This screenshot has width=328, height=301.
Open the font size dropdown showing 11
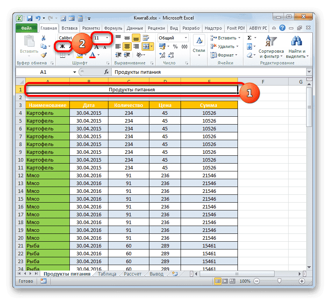pos(101,38)
